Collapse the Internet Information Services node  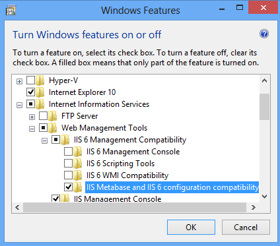click(x=19, y=105)
